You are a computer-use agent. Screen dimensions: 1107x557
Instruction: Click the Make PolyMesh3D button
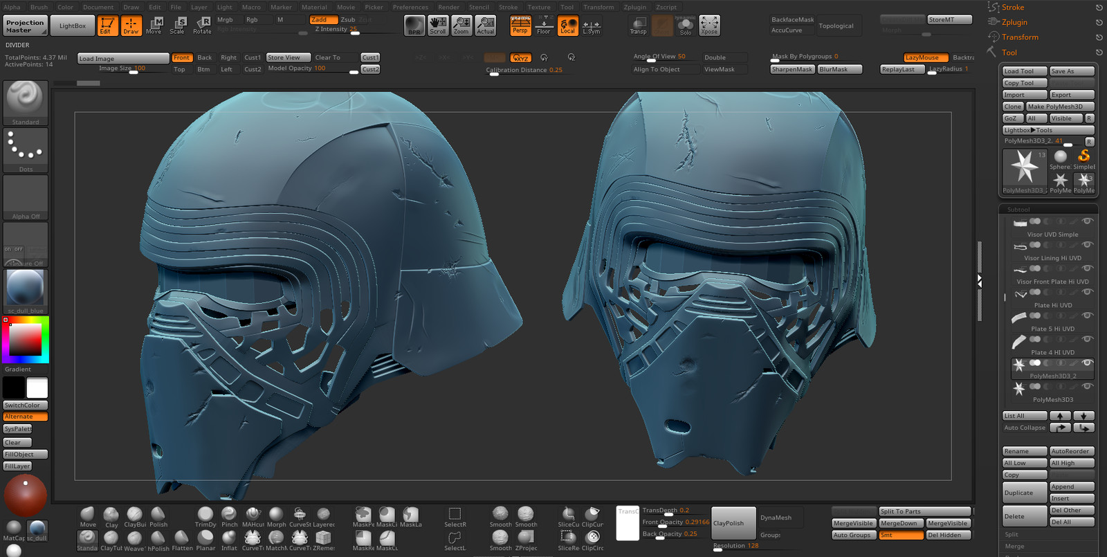pyautogui.click(x=1060, y=107)
